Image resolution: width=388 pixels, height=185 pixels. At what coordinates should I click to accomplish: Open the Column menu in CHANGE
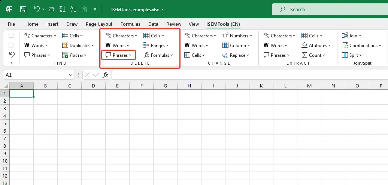point(236,46)
